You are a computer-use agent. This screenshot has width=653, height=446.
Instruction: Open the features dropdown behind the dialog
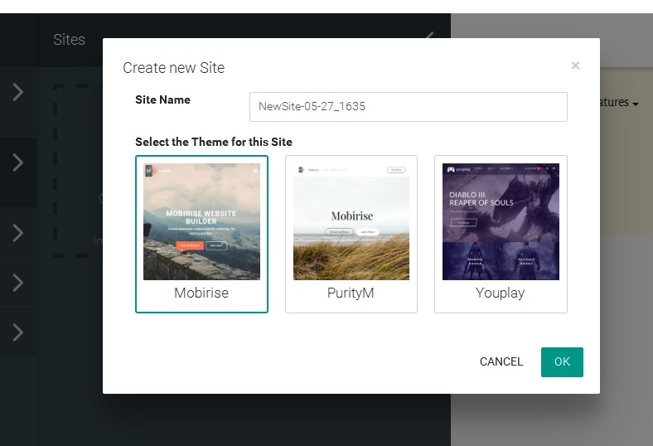(619, 103)
